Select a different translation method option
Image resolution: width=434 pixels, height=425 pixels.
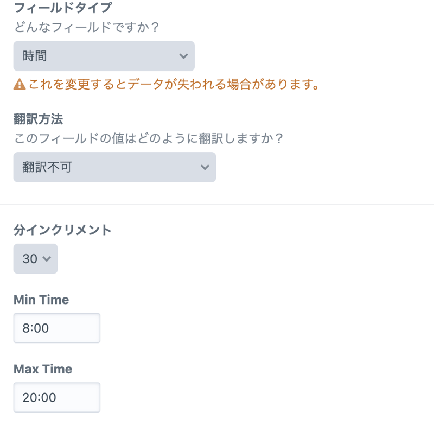(114, 168)
